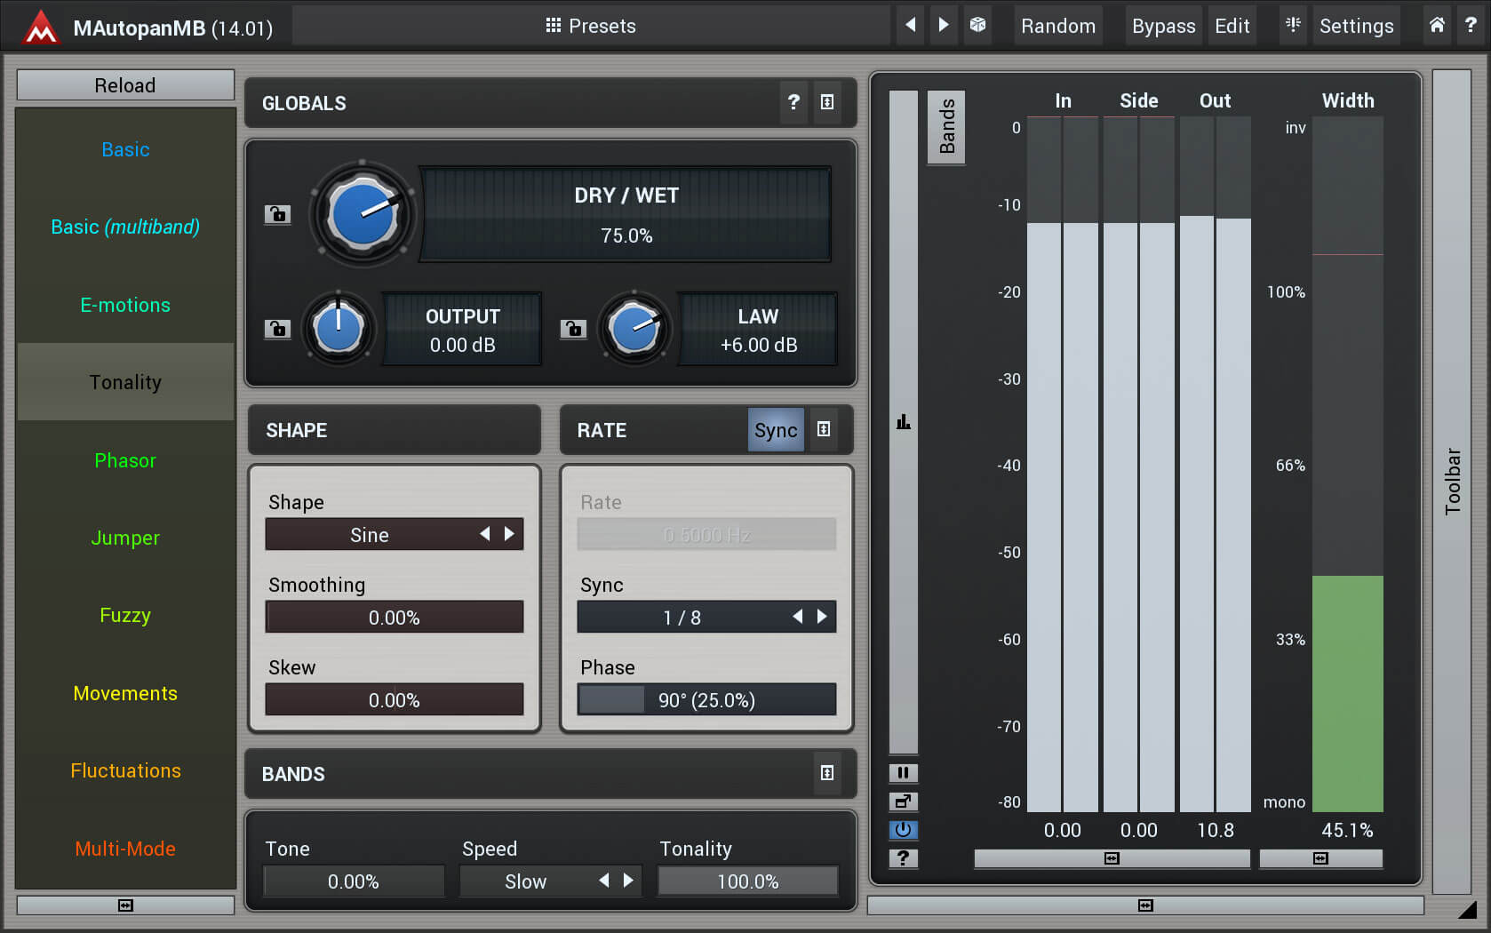This screenshot has width=1491, height=933.
Task: Select next Shape with right arrow
Action: 509,534
